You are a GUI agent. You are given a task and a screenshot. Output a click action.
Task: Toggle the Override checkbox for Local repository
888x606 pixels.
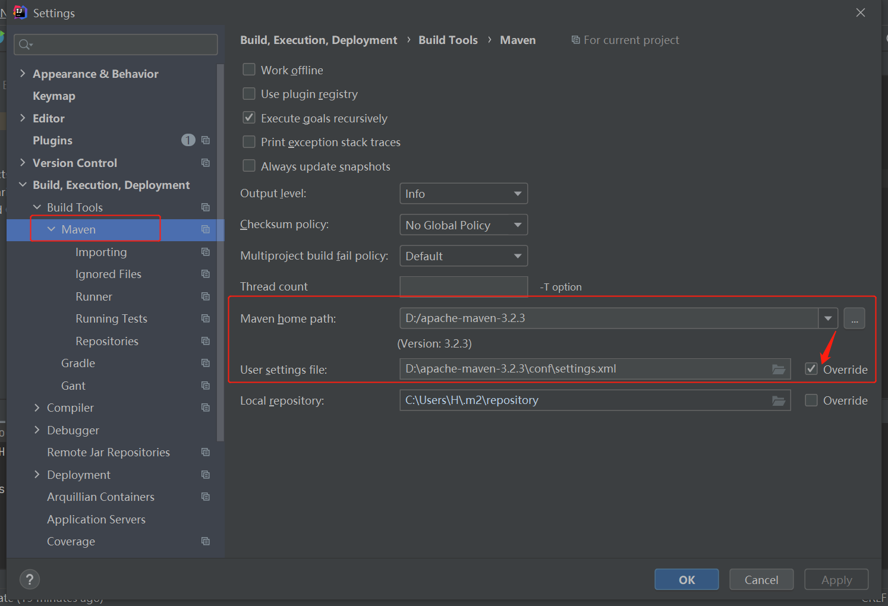(811, 400)
